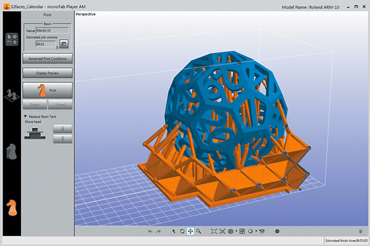Click the fit-to-view frame icon
370x246 pixels.
[214, 231]
